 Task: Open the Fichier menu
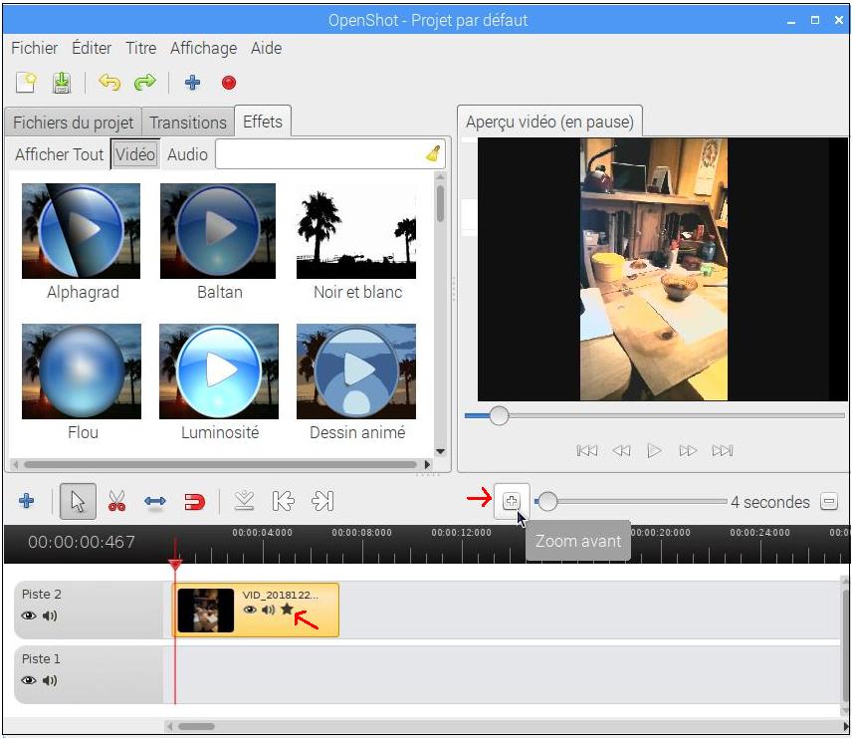[x=34, y=48]
